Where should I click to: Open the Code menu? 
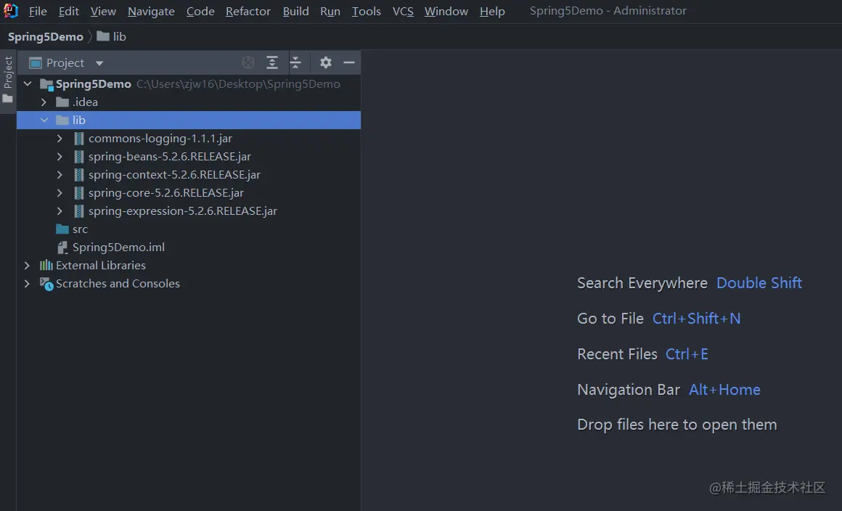coord(200,12)
